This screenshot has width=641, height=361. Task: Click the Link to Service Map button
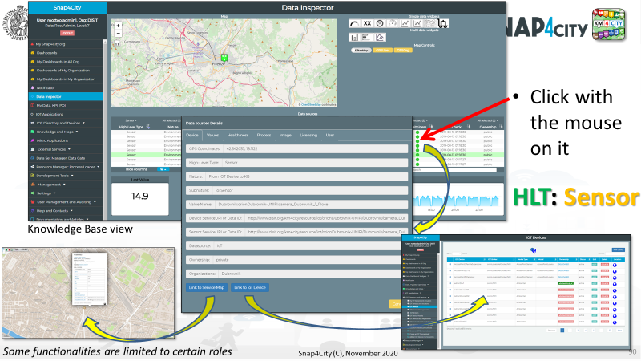(205, 287)
